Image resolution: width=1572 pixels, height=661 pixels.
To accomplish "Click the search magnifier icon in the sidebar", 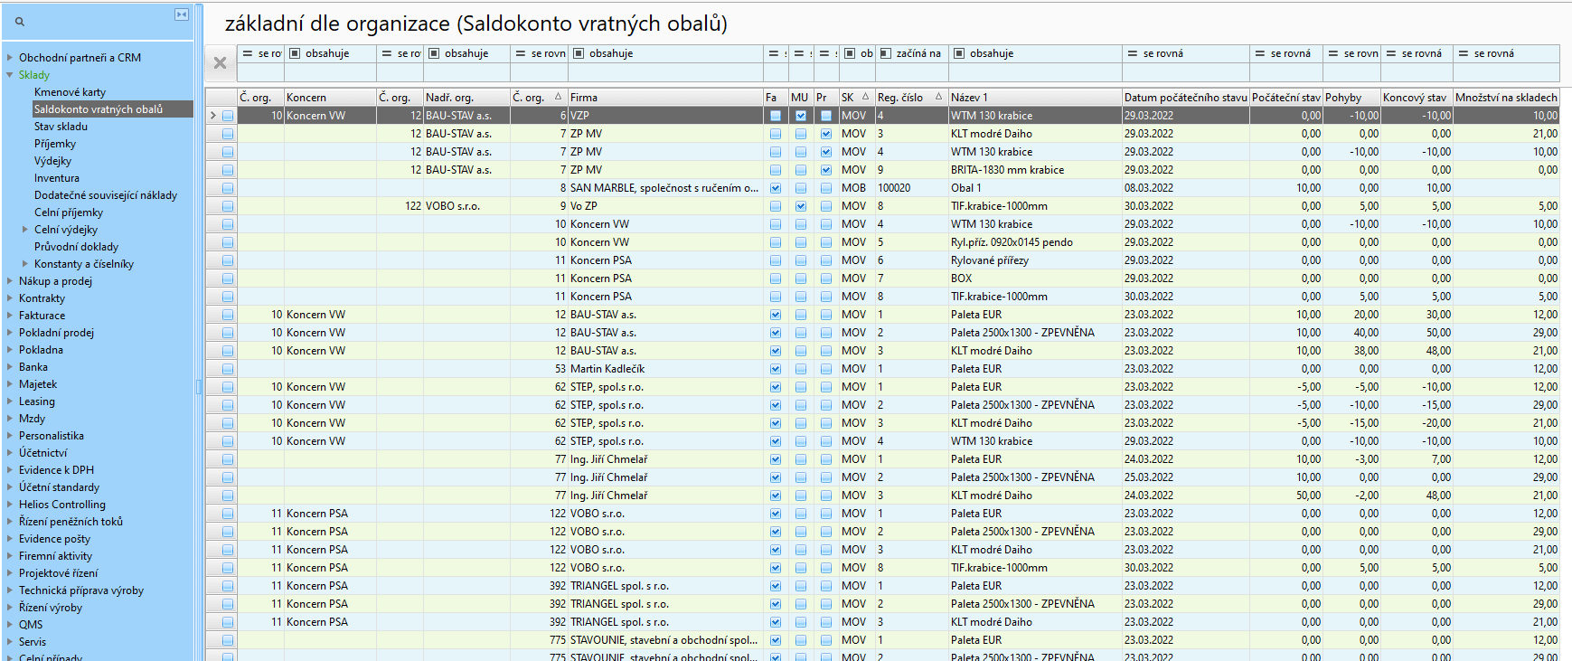I will pos(20,22).
